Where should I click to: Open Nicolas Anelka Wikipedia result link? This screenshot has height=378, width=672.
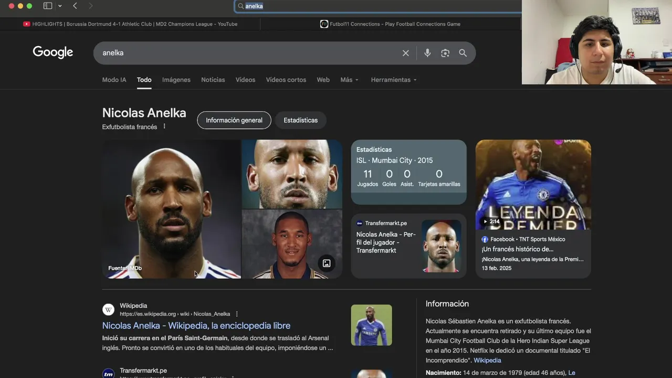[196, 325]
